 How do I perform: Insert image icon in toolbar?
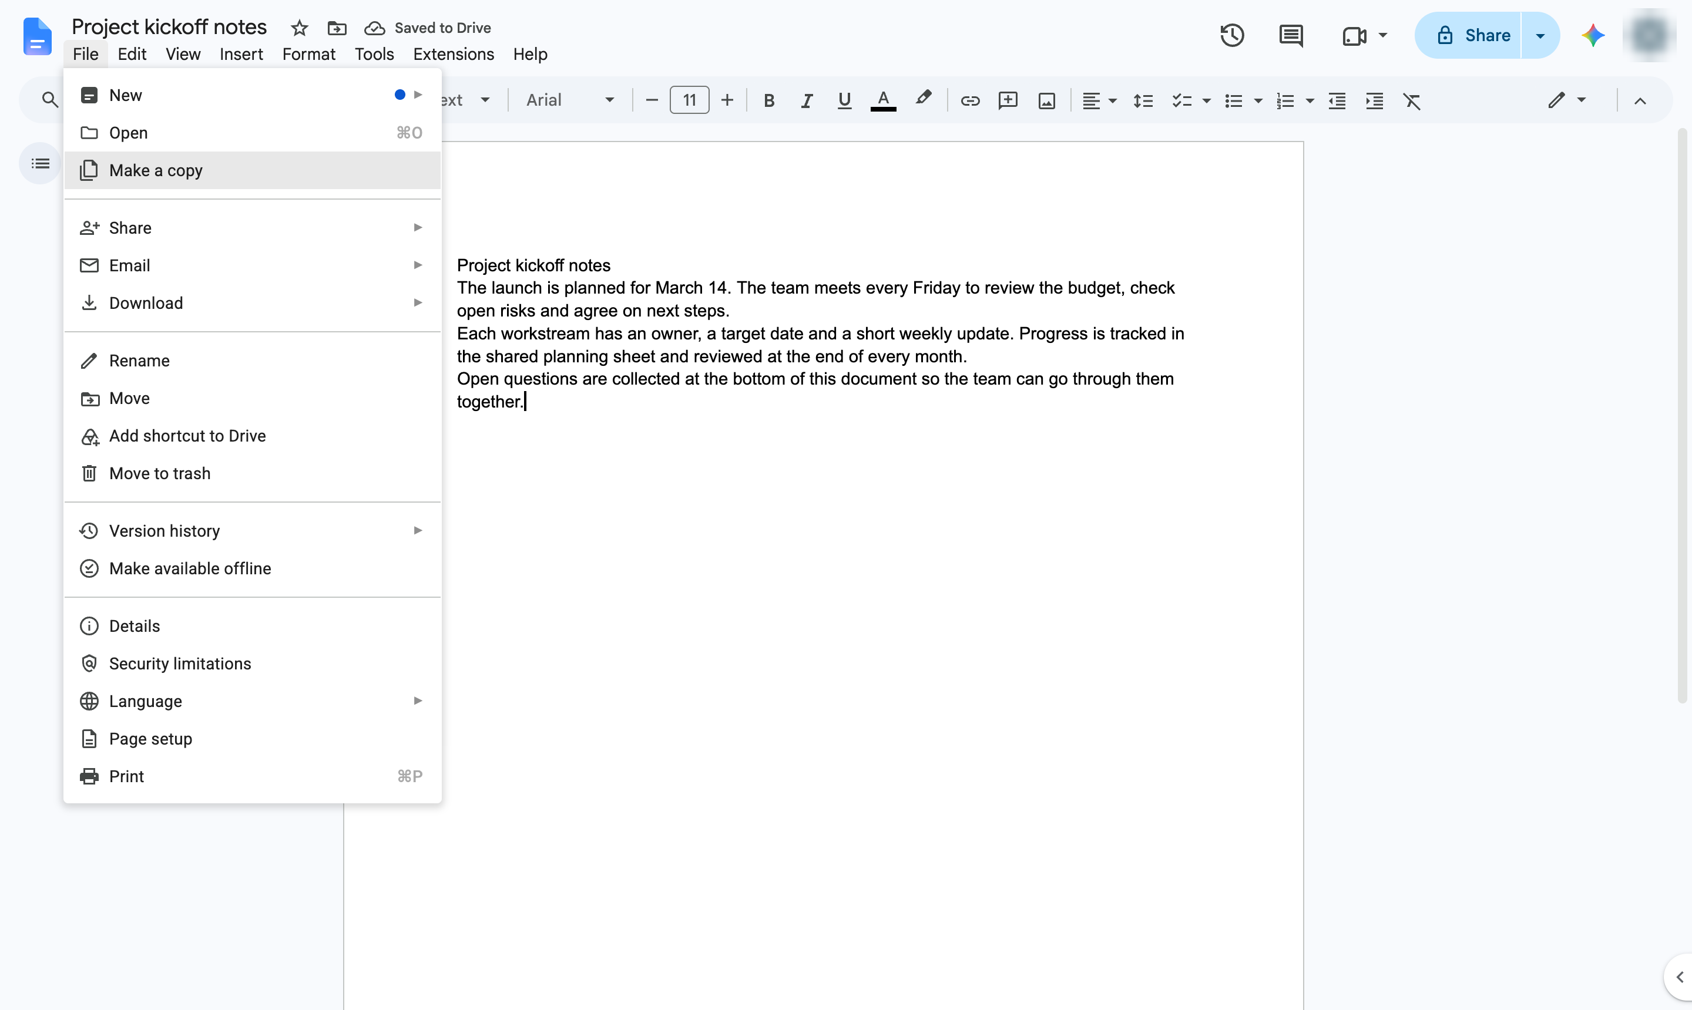1046,101
